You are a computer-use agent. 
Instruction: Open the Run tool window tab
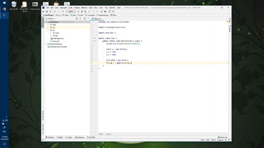click(69, 137)
